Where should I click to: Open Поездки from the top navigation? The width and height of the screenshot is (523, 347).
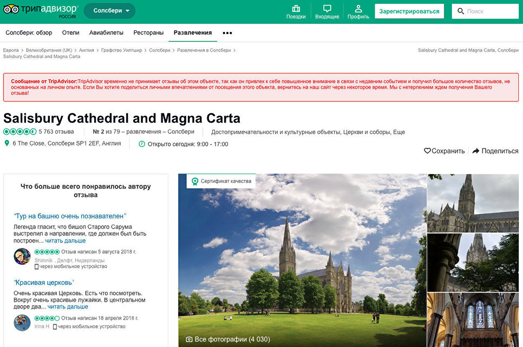296,11
